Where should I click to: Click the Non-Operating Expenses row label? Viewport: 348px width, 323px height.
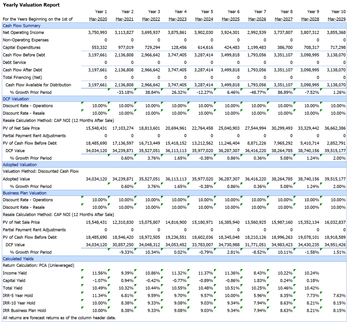[x=26, y=40]
